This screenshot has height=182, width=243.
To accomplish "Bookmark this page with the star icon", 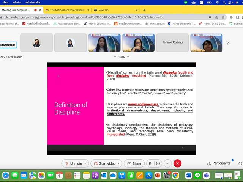I will coord(223,17).
